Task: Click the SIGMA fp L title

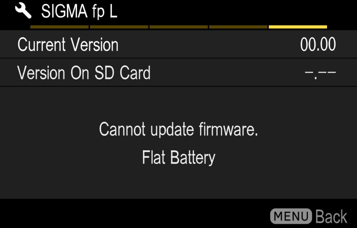Action: 79,12
